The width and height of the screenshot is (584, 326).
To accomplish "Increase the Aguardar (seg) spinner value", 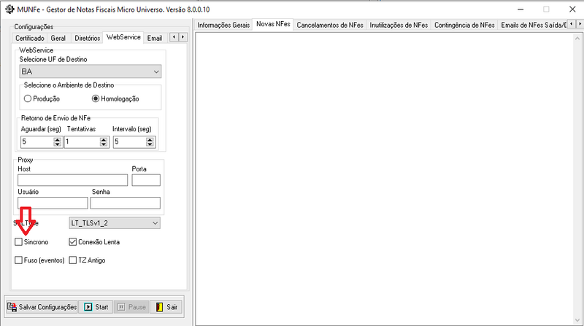I will point(58,139).
